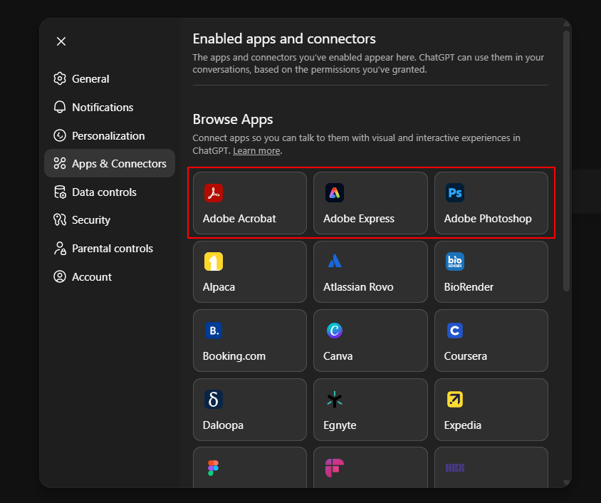Screen dimensions: 601x503
Task: Open Data controls section
Action: tap(103, 192)
